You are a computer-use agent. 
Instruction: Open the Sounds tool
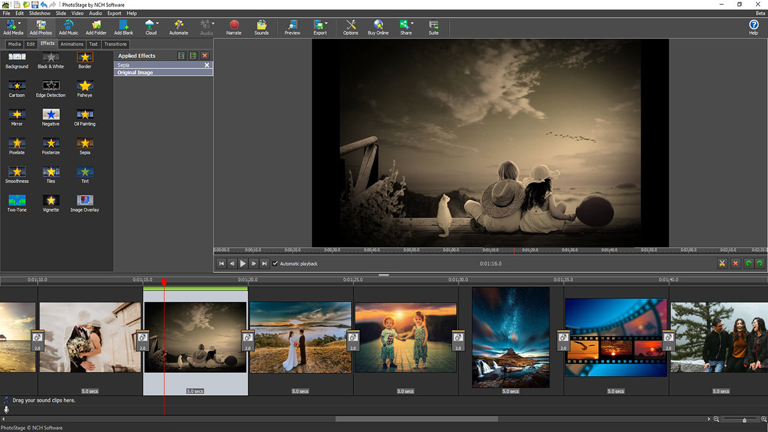pyautogui.click(x=261, y=27)
